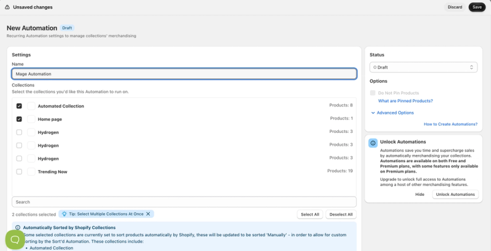Viewport: 491px width, 251px height.
Task: Click the Select All button
Action: click(310, 214)
